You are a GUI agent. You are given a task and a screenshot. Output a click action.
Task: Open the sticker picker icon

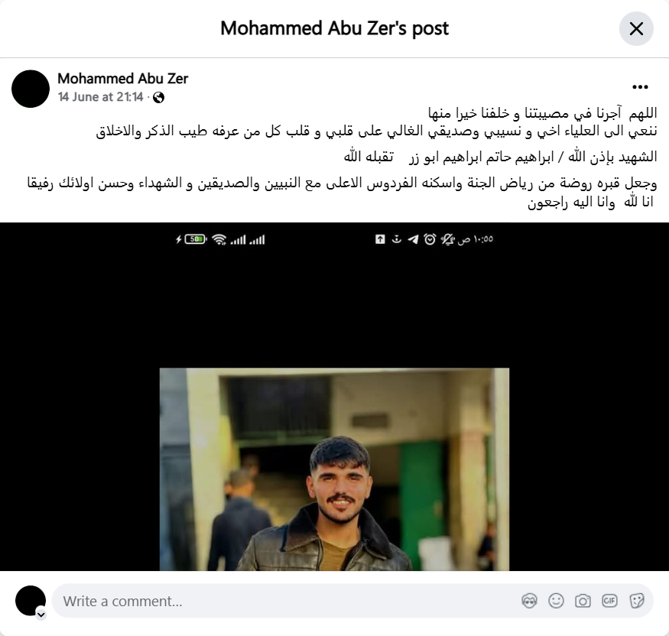tap(637, 601)
